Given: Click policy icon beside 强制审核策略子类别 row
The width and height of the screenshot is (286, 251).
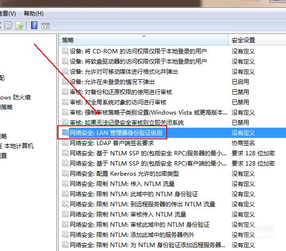Looking at the screenshot, I should (65, 112).
